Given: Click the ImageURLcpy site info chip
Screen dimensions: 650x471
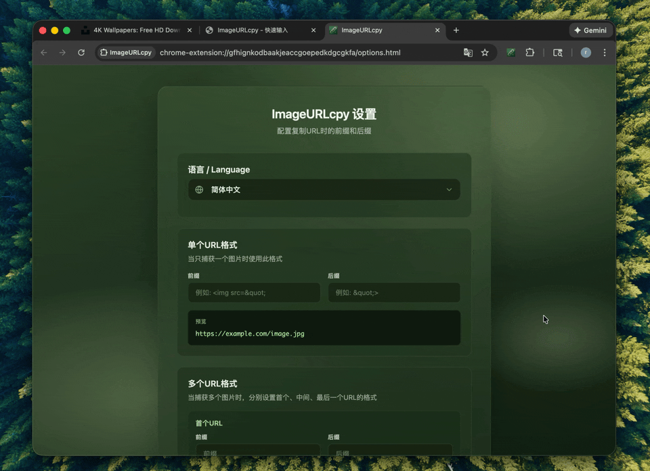Looking at the screenshot, I should click(x=126, y=53).
